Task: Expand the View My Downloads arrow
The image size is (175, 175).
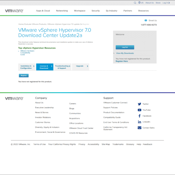Action: click(114, 53)
